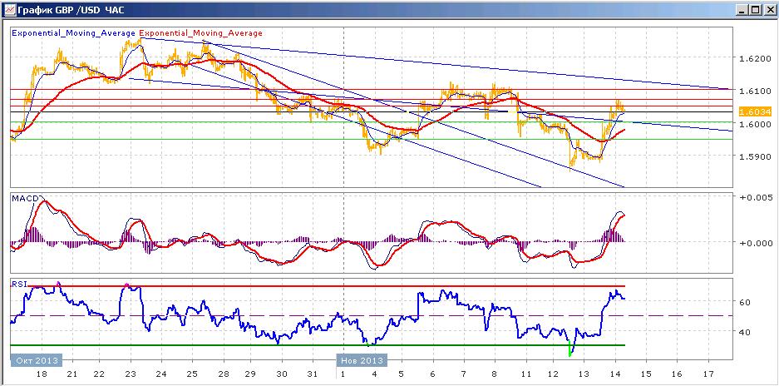Click the chart icon in the title bar

9,9
